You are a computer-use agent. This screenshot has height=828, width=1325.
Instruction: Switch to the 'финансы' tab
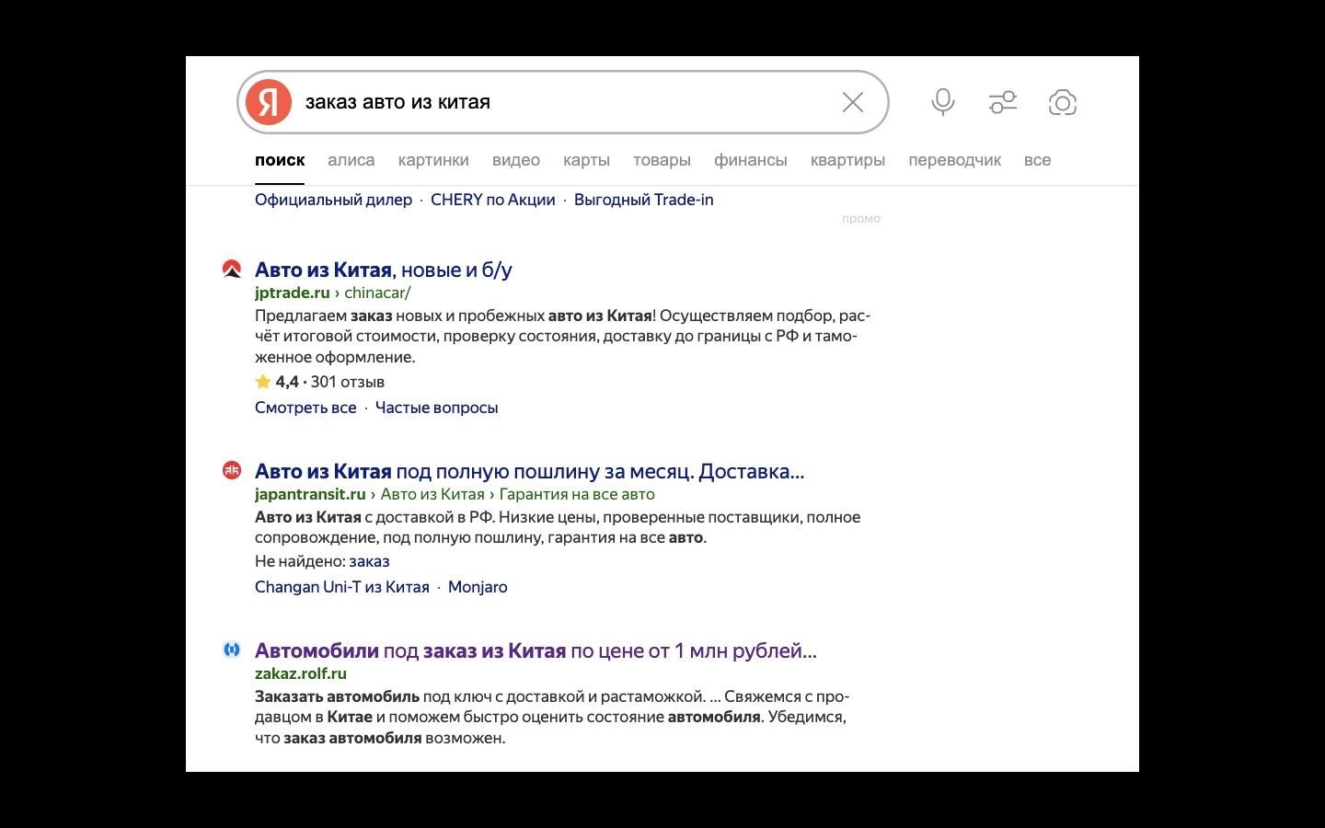[x=751, y=160]
